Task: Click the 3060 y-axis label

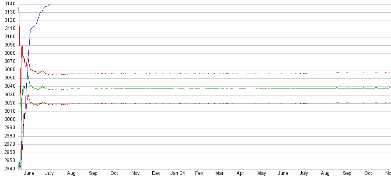Action: pos(8,70)
